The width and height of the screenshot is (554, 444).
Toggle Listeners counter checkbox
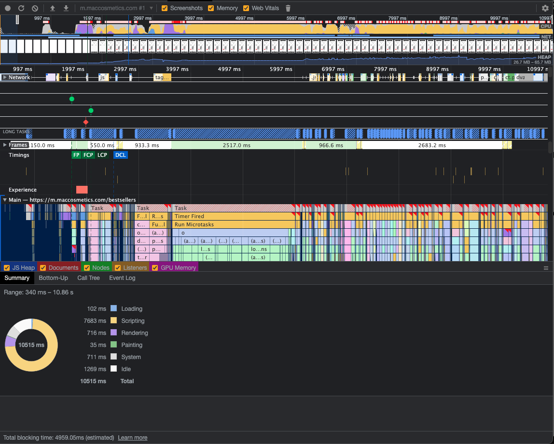point(118,268)
